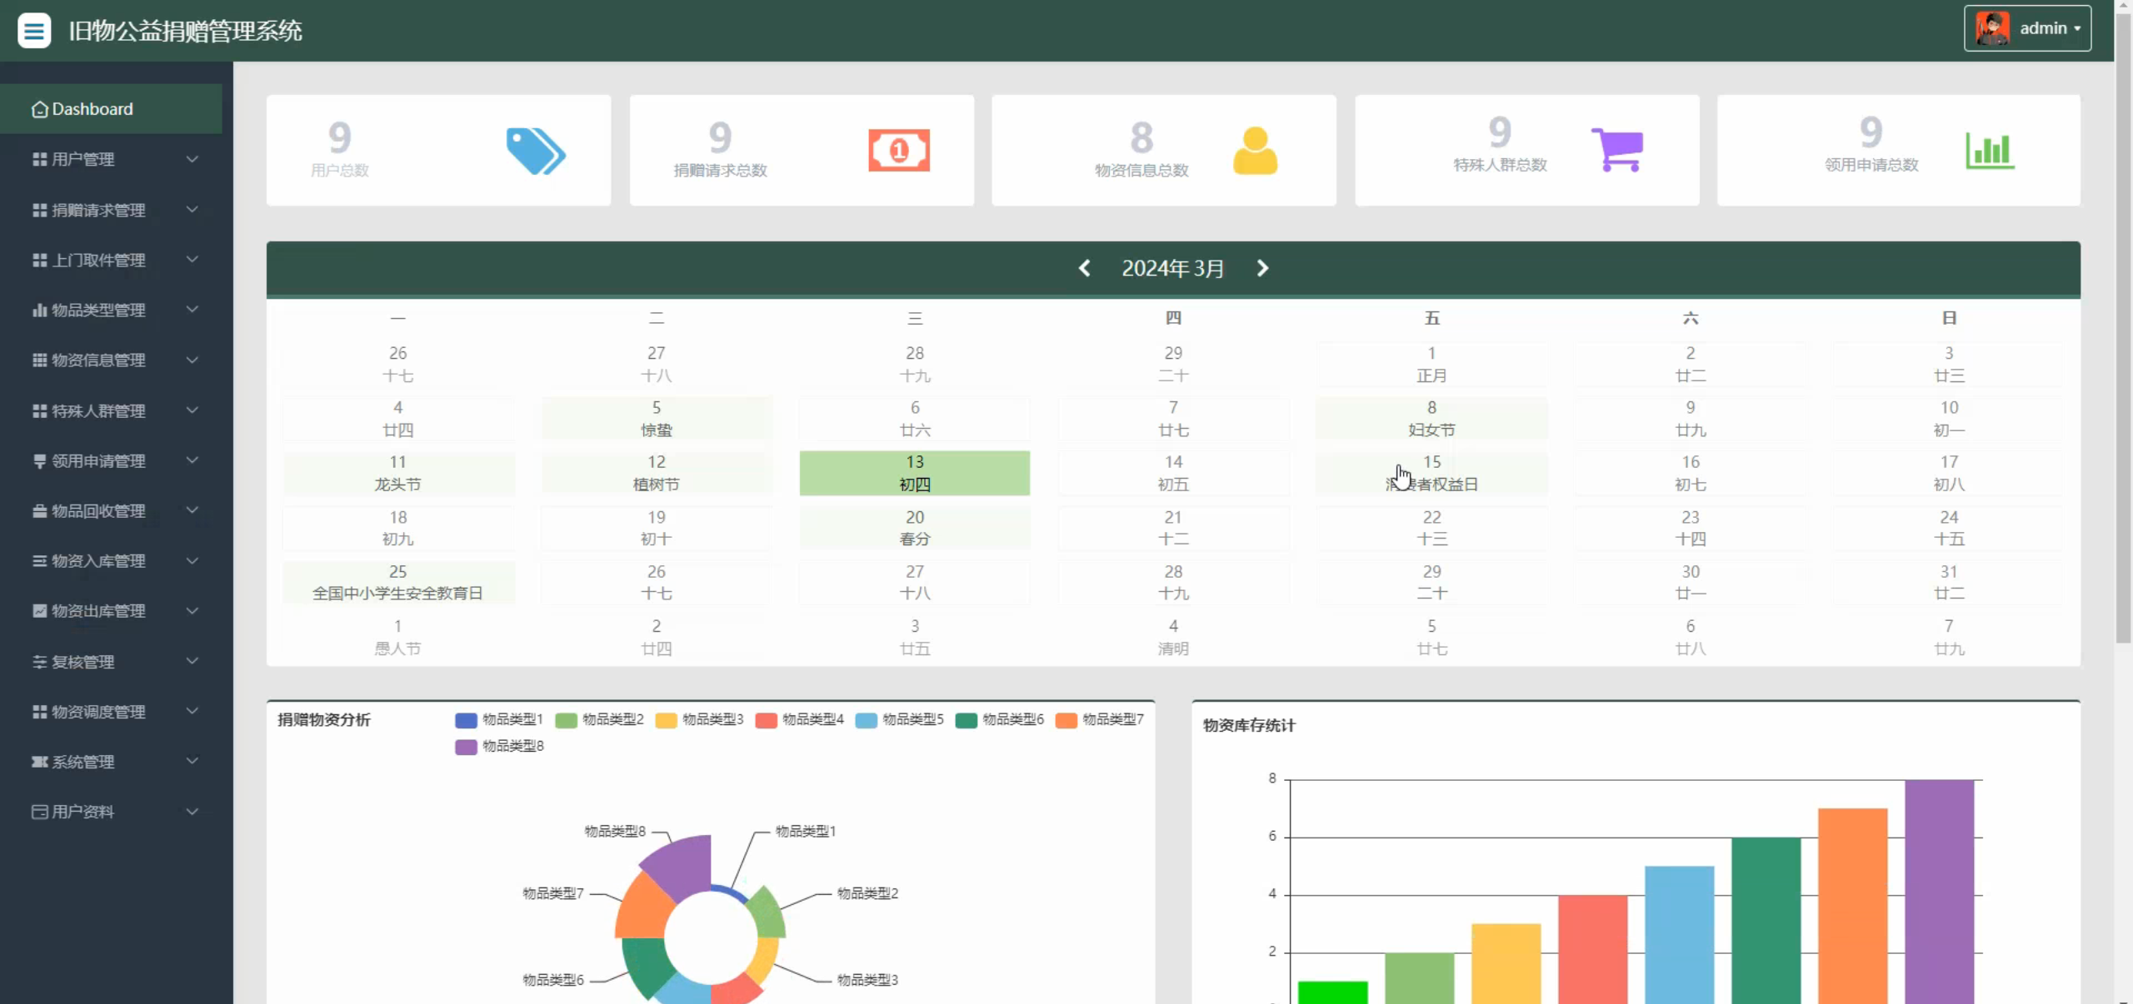
Task: Select the March 25 calendar date
Action: coord(397,582)
